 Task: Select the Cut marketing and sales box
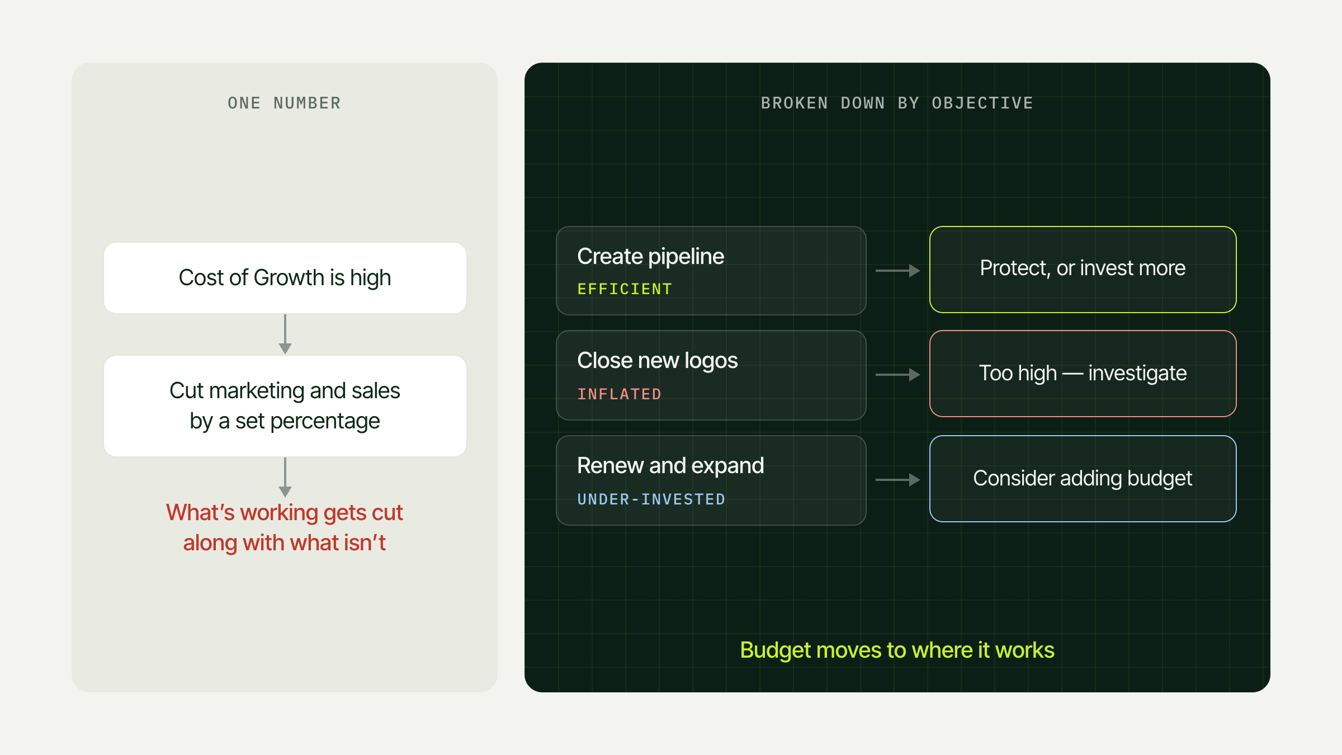point(285,406)
